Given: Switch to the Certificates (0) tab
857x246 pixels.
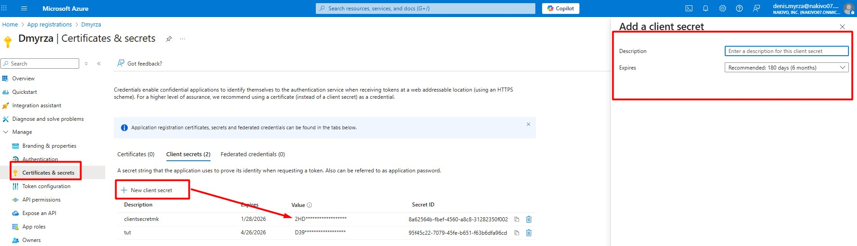Looking at the screenshot, I should click(136, 154).
